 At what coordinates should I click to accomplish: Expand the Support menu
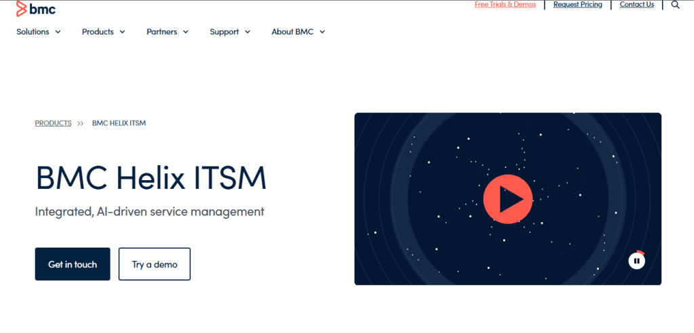pos(230,32)
